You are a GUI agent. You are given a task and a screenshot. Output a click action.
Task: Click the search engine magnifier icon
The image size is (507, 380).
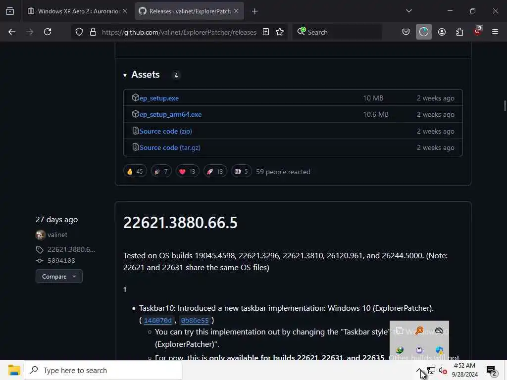tap(301, 31)
